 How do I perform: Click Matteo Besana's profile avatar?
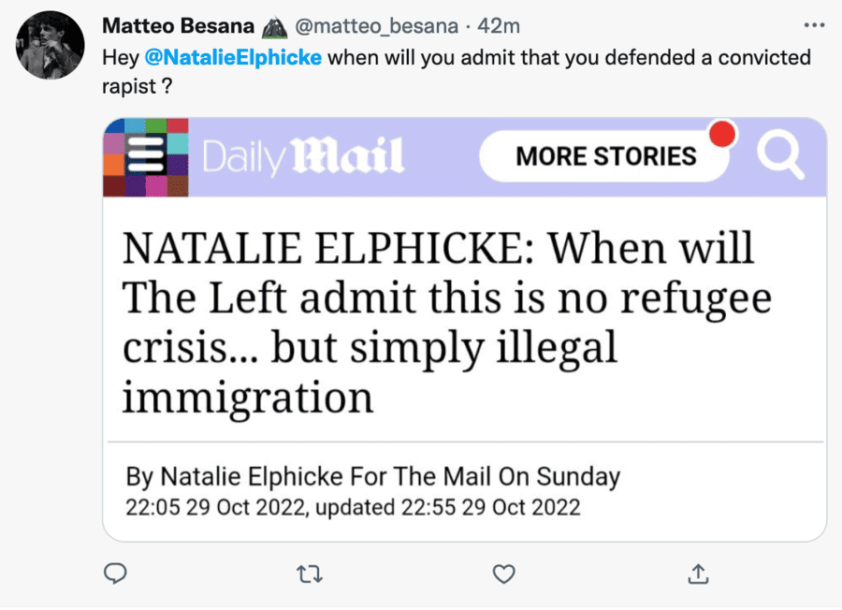[50, 46]
